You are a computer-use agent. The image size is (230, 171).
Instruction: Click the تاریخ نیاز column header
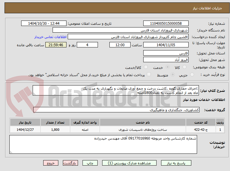tap(25, 122)
